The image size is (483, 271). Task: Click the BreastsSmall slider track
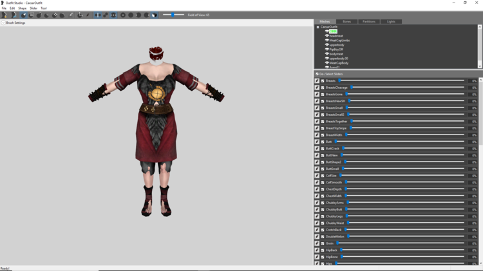(x=405, y=107)
